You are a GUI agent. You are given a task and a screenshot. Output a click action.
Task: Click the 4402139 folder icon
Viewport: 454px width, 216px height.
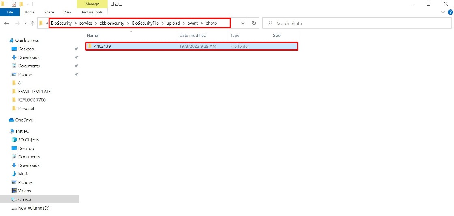(90, 46)
